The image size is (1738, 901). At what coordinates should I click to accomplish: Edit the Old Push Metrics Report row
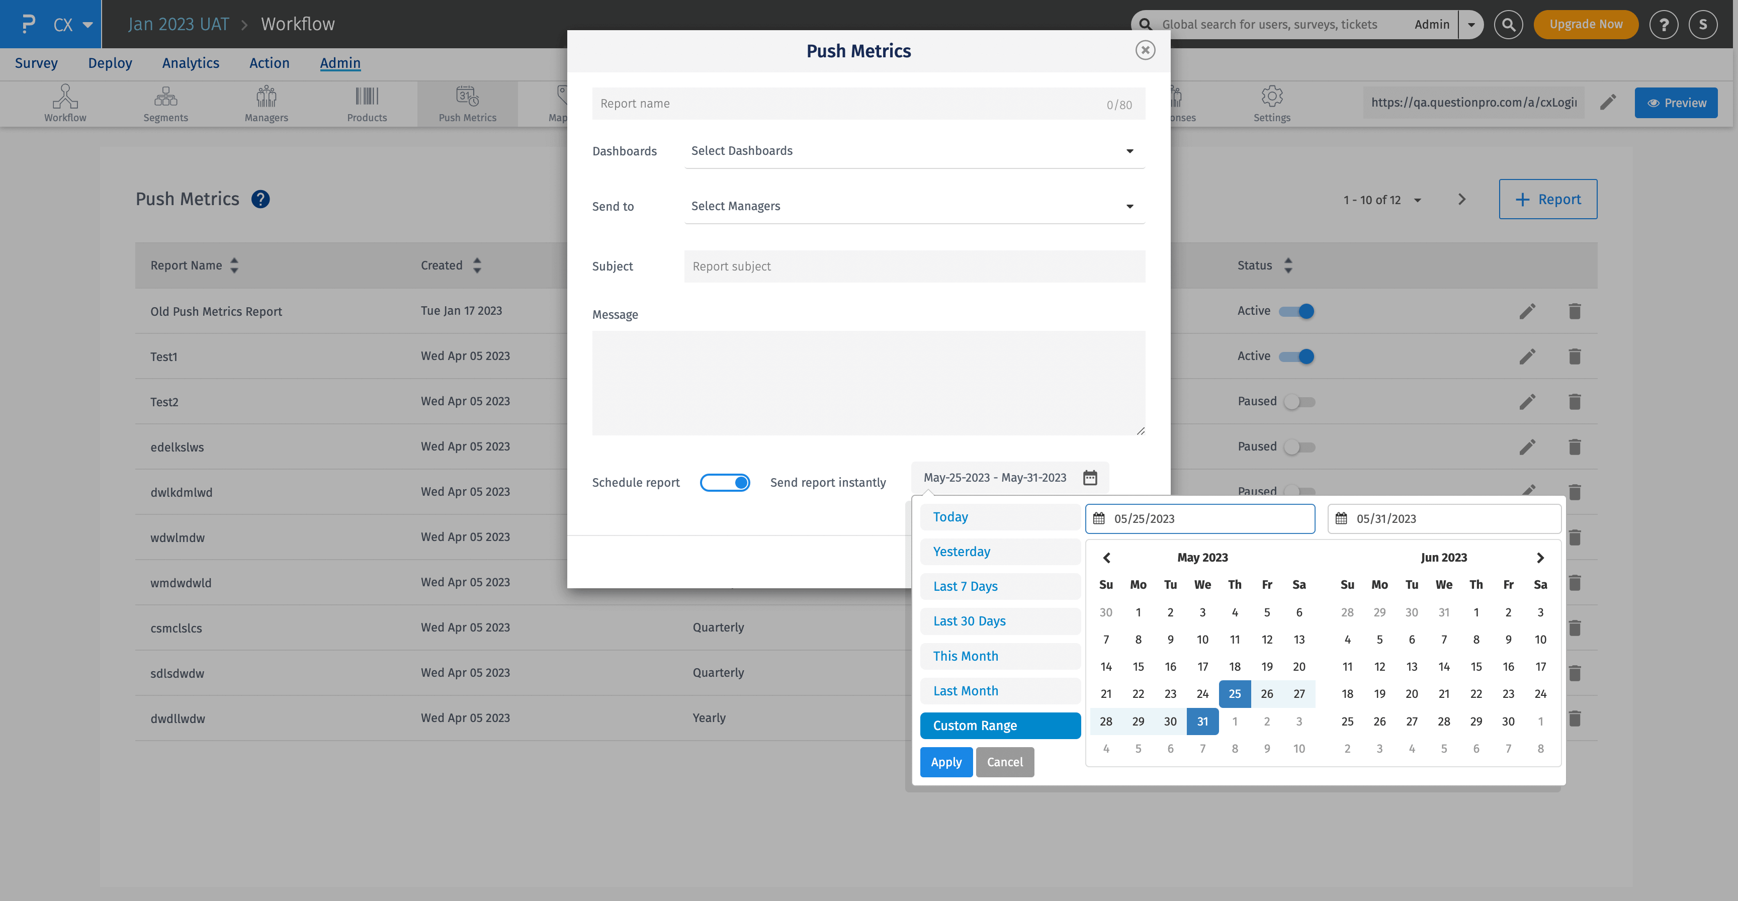1527,312
